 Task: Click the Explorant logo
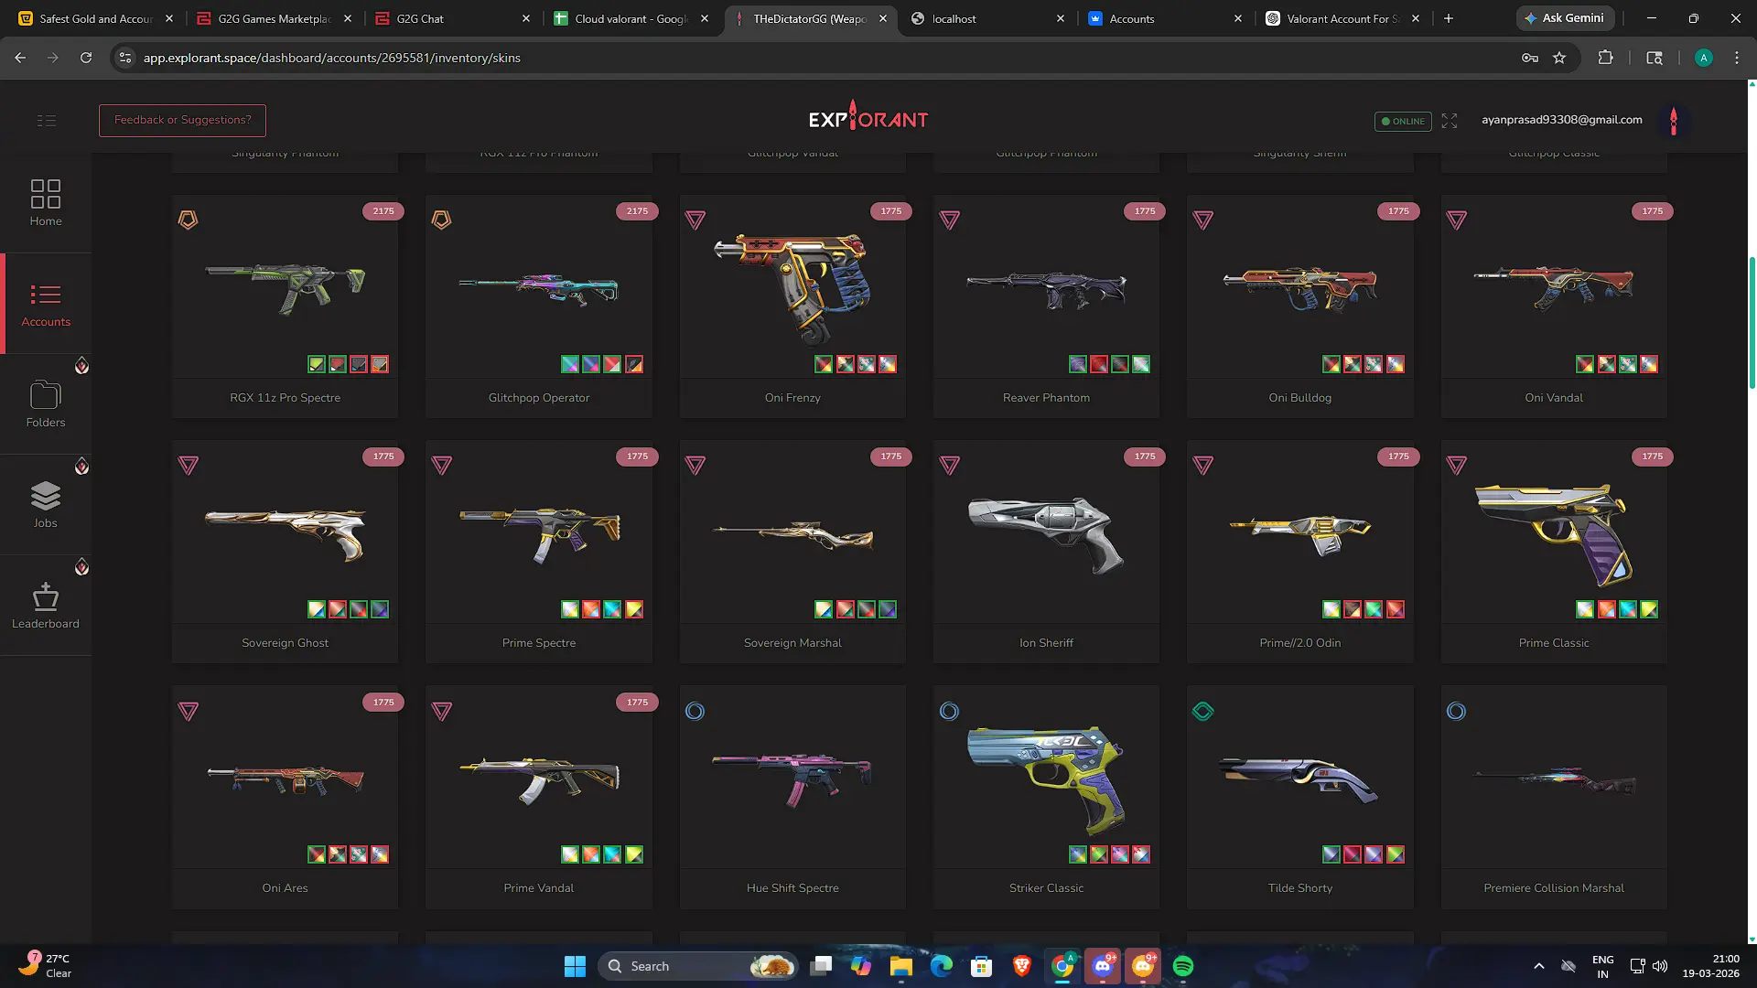[868, 118]
